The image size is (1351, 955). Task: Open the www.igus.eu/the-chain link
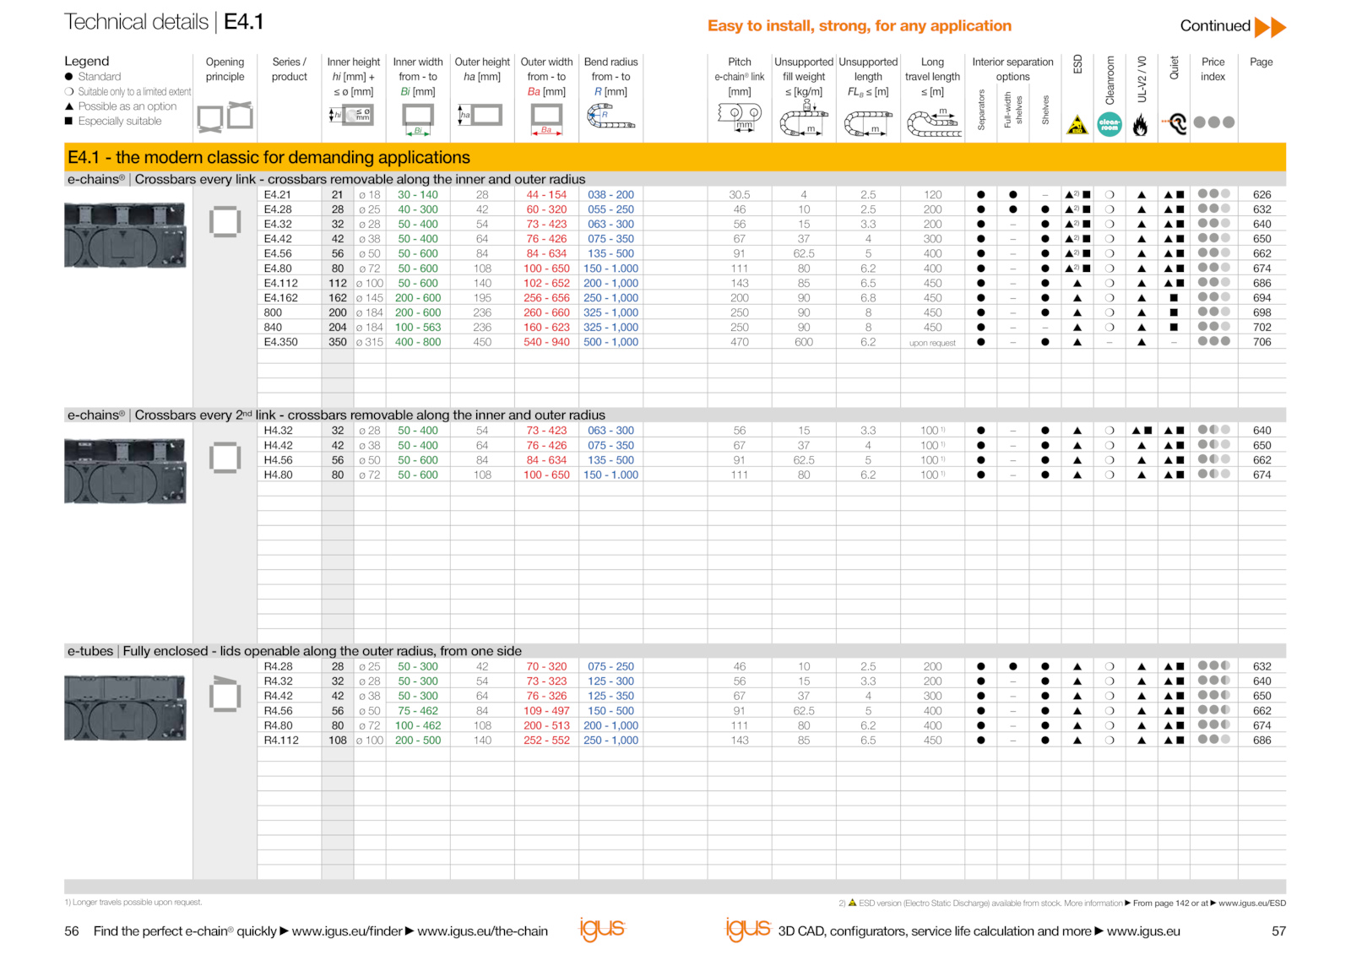[482, 931]
